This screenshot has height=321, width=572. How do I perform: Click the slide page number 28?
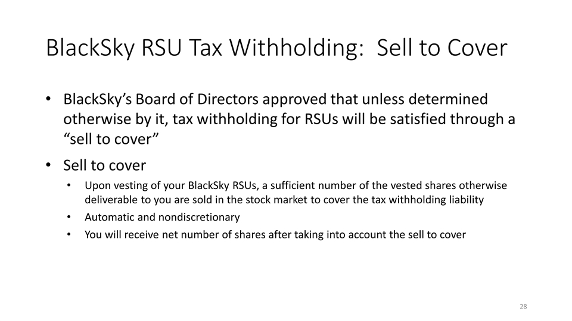tap(523, 306)
